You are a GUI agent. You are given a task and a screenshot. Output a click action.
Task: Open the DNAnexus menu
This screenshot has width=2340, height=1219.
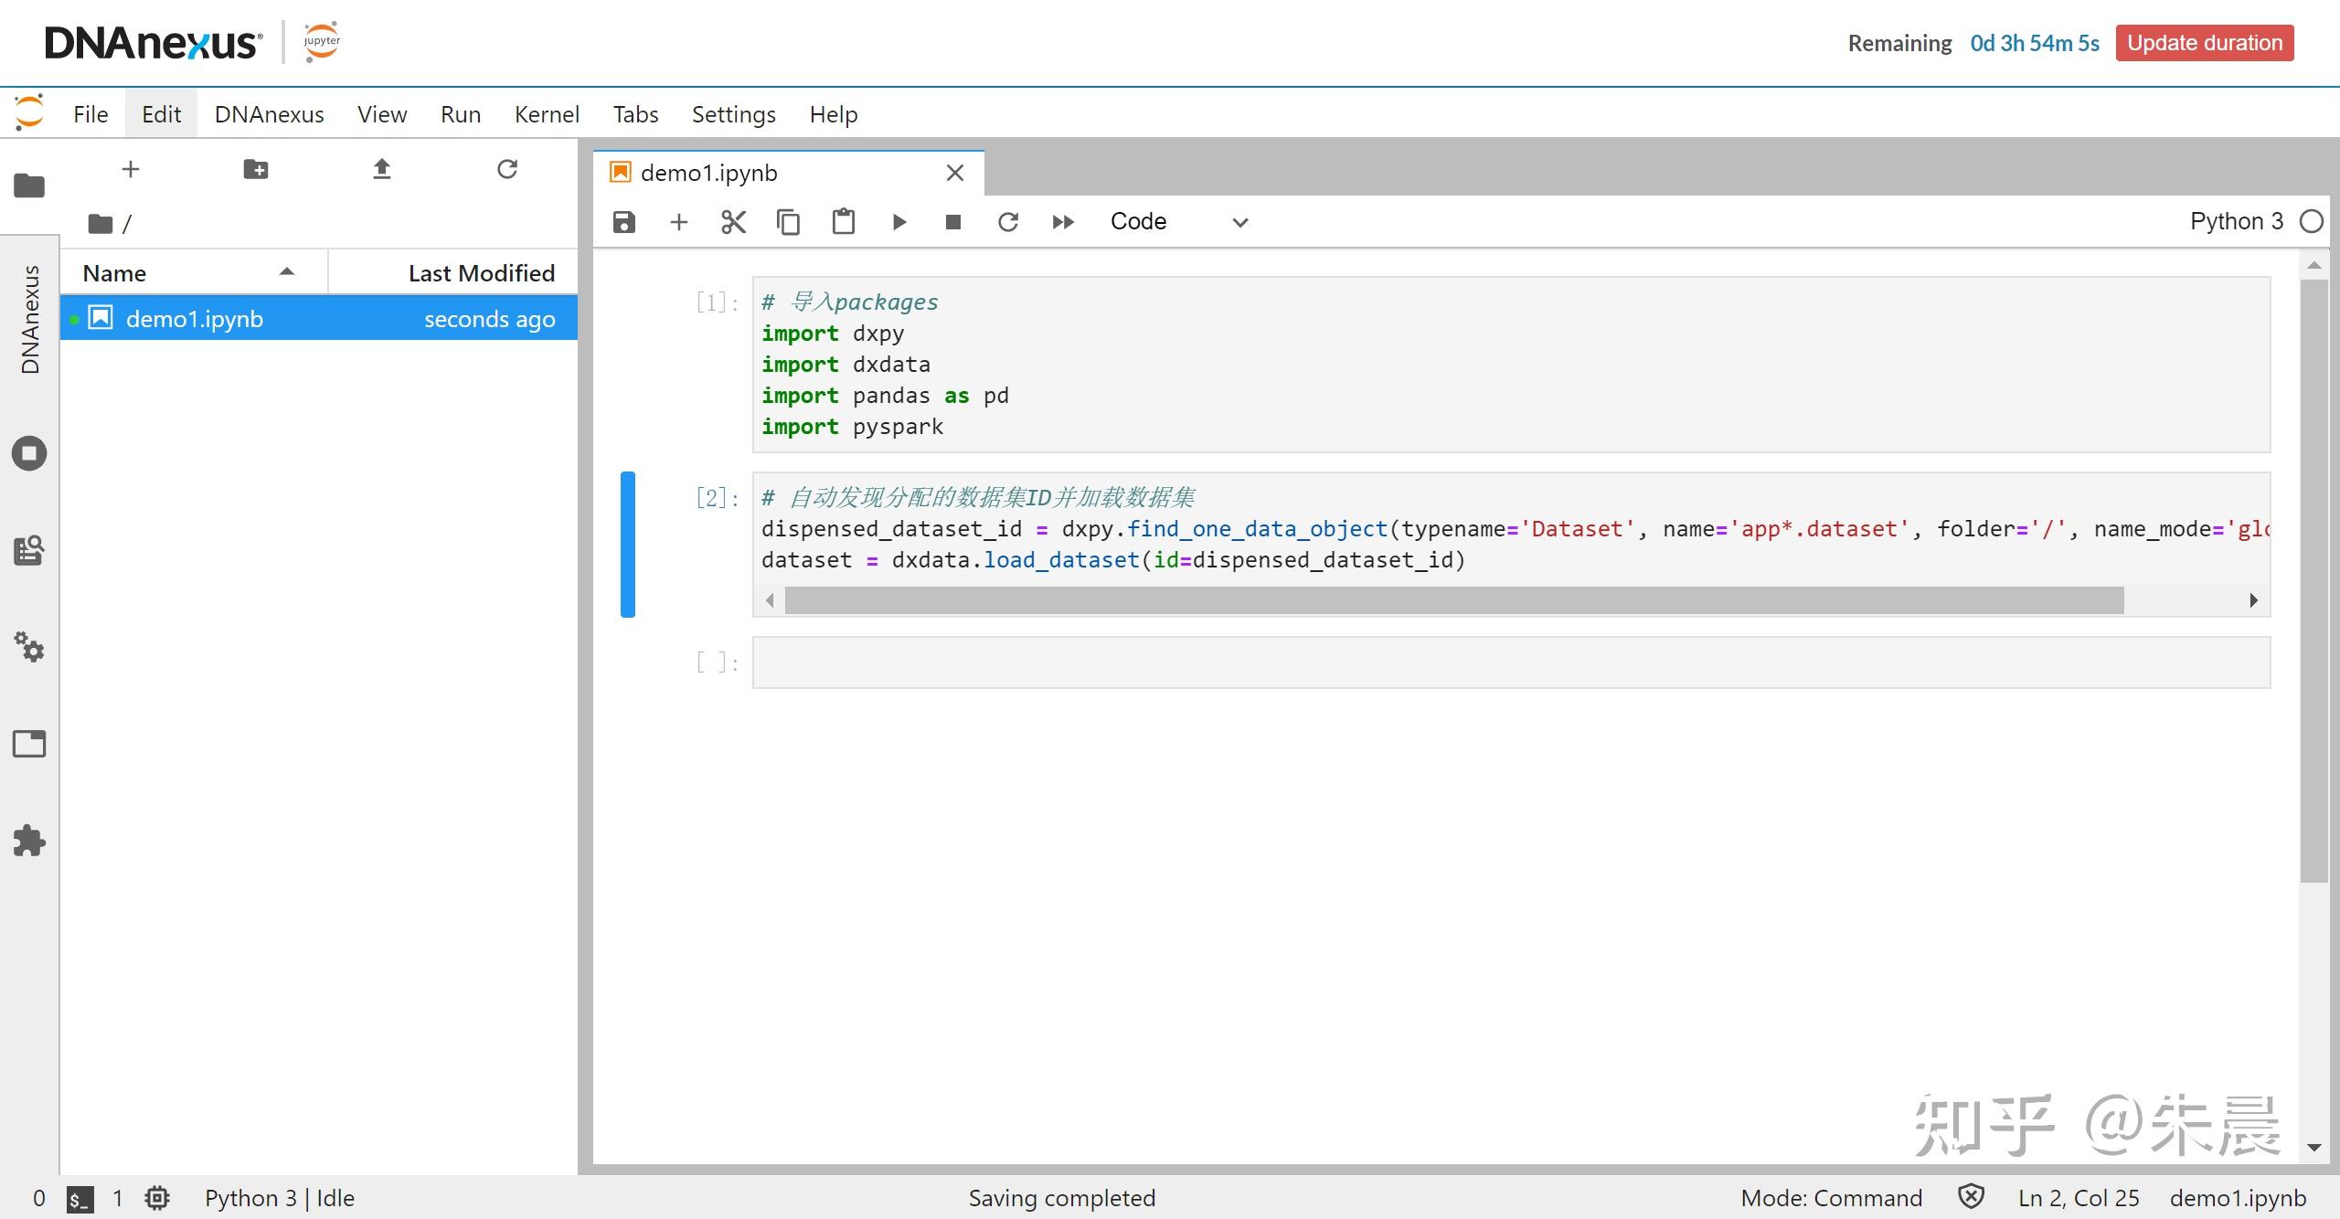[270, 114]
